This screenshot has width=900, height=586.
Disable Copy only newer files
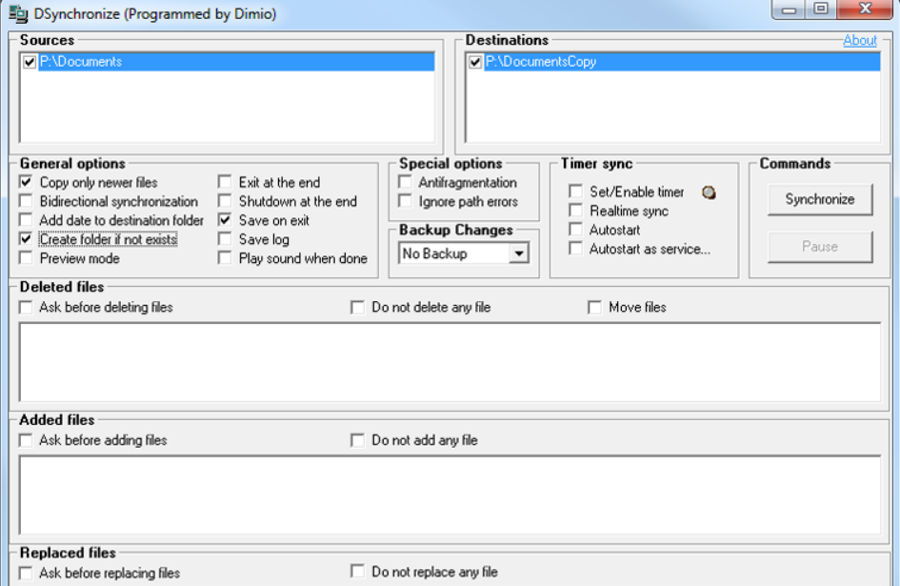[25, 183]
